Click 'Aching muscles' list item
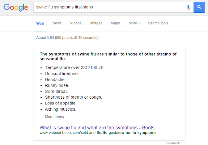The height and width of the screenshot is (145, 208). 60,109
